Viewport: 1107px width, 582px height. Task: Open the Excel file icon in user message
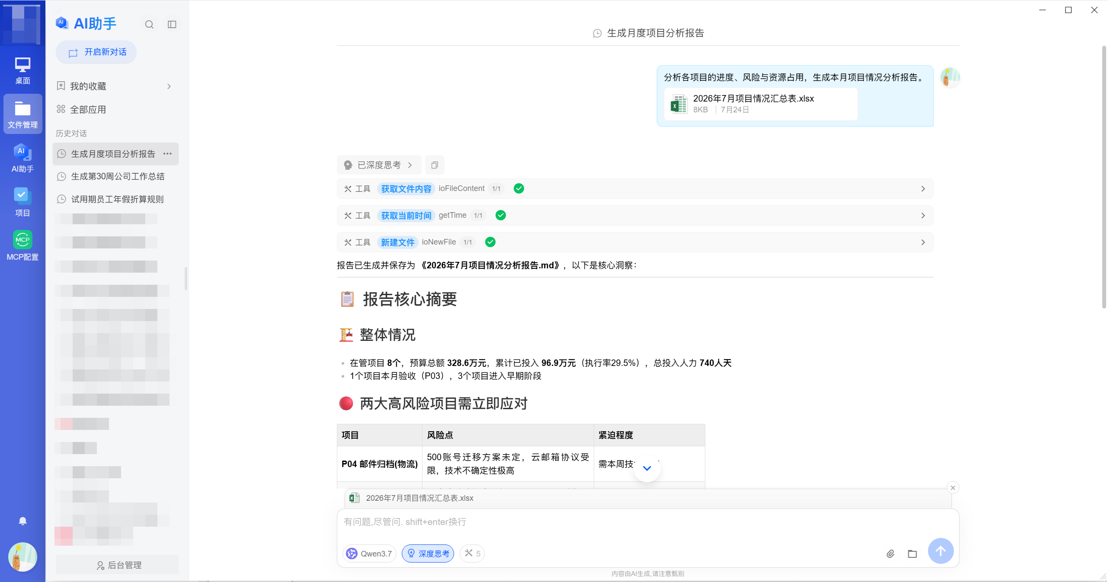tap(678, 104)
